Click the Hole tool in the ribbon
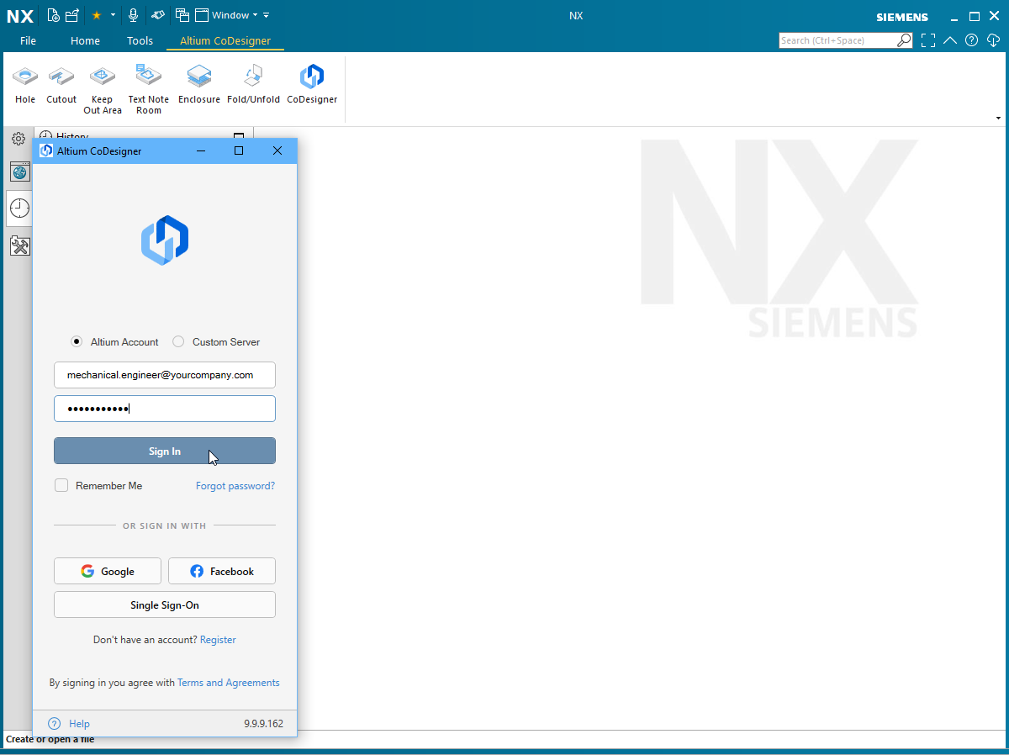Viewport: 1009px width, 755px height. [25, 84]
